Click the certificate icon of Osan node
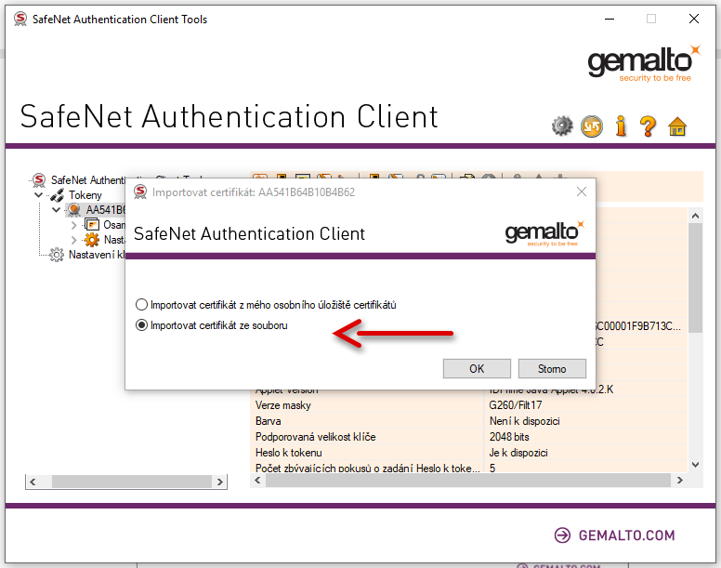Image resolution: width=721 pixels, height=568 pixels. [91, 225]
